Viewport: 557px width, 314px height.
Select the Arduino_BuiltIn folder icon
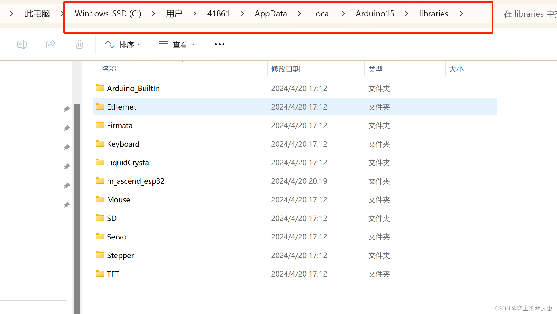click(100, 88)
